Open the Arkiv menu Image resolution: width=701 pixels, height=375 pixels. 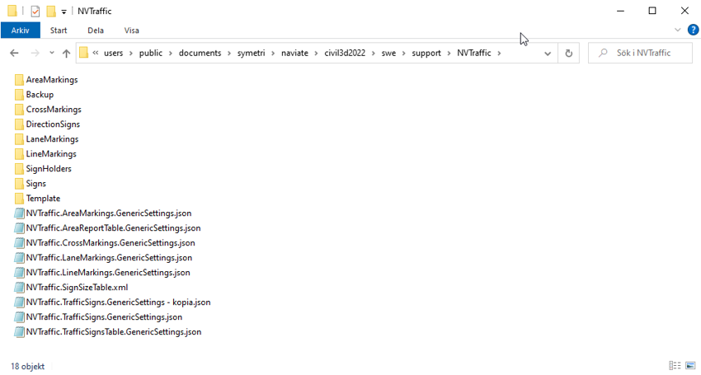[x=20, y=30]
